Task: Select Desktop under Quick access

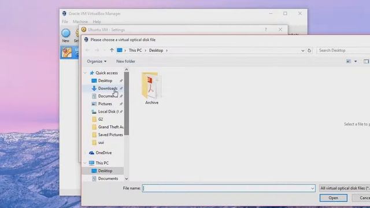Action: point(105,81)
